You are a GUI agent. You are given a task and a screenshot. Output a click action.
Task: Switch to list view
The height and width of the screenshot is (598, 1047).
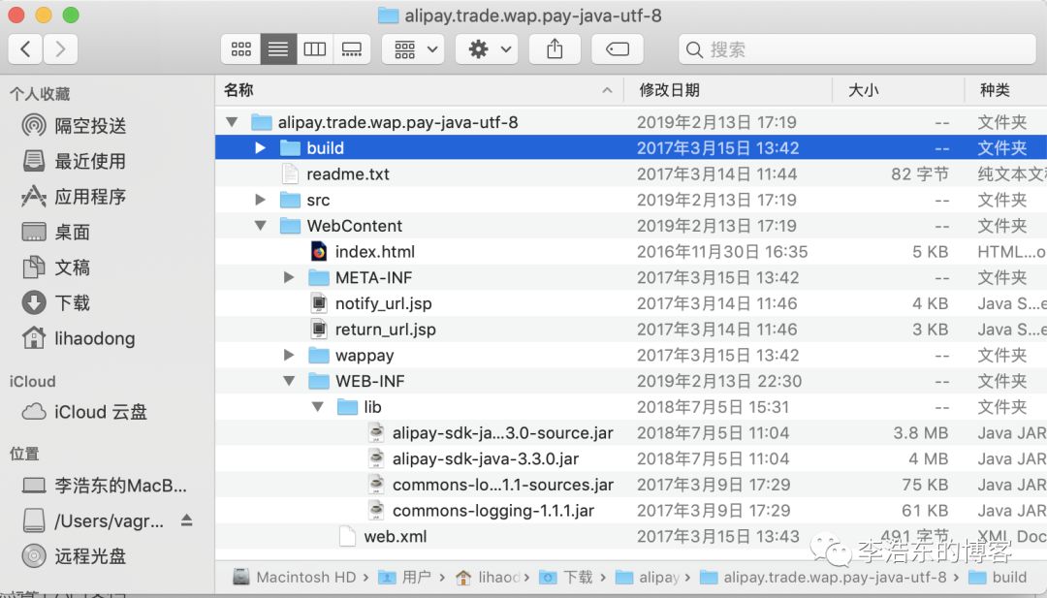click(x=278, y=48)
